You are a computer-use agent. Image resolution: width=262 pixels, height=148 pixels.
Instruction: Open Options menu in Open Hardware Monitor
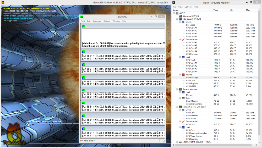pyautogui.click(x=188, y=7)
